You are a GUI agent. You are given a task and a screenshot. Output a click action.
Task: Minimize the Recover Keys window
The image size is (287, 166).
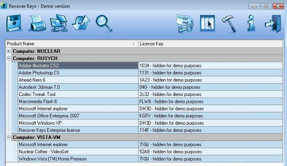pos(254,6)
